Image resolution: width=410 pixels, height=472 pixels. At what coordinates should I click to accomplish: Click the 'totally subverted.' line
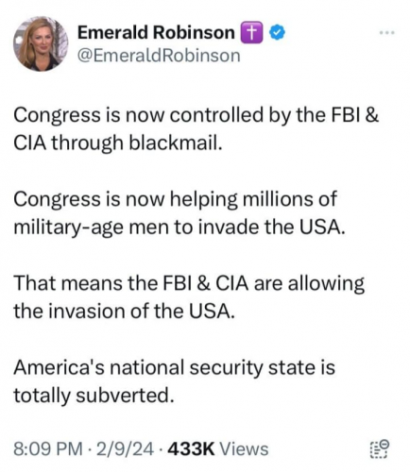(x=94, y=396)
